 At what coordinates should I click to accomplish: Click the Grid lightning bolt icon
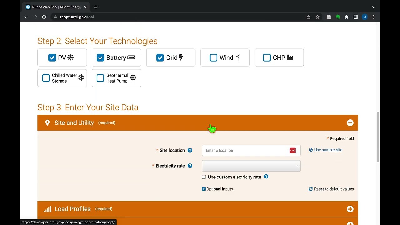(181, 57)
